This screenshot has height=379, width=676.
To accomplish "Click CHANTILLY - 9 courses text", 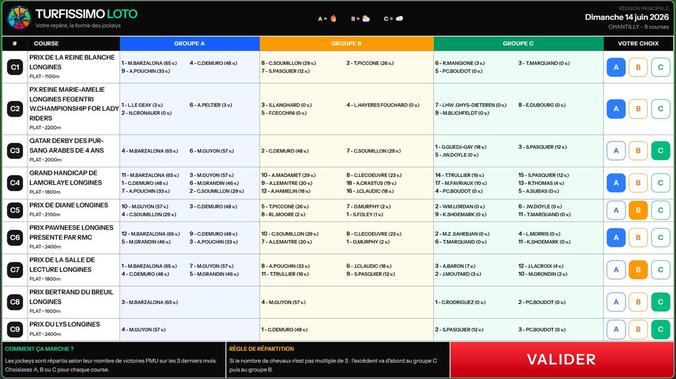I will coord(639,26).
